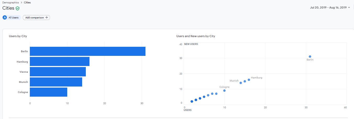The width and height of the screenshot is (354, 119).
Task: Click the unlabeled dot between Munich and Hamburg
Action: pos(245,81)
